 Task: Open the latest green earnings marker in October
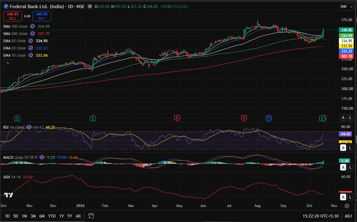click(x=322, y=118)
